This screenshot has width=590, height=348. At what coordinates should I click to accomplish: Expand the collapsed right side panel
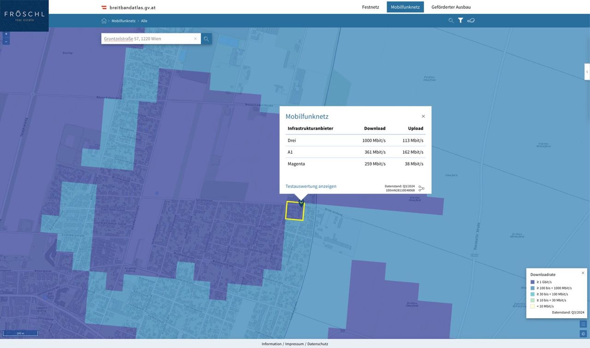pyautogui.click(x=587, y=72)
